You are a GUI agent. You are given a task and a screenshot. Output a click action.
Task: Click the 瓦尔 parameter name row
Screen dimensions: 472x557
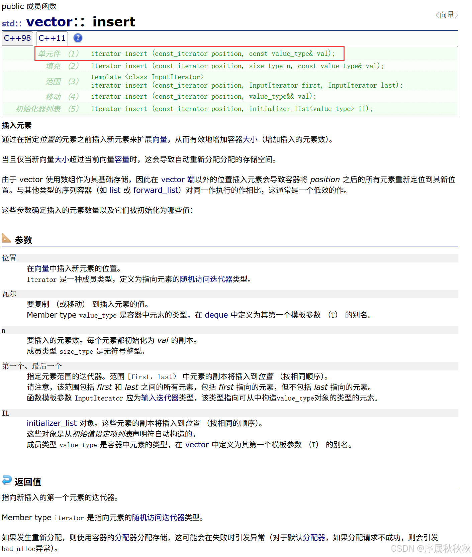(230, 294)
